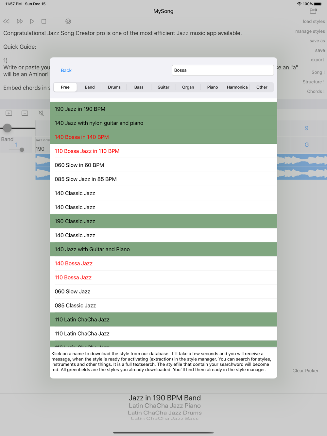Toggle the mute speaker icon
Screen dimensions: 327x436
(41, 113)
